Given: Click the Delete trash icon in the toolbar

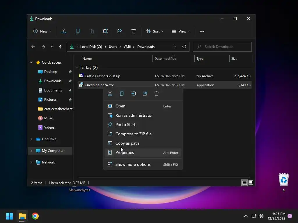Looking at the screenshot, I should 133,31.
